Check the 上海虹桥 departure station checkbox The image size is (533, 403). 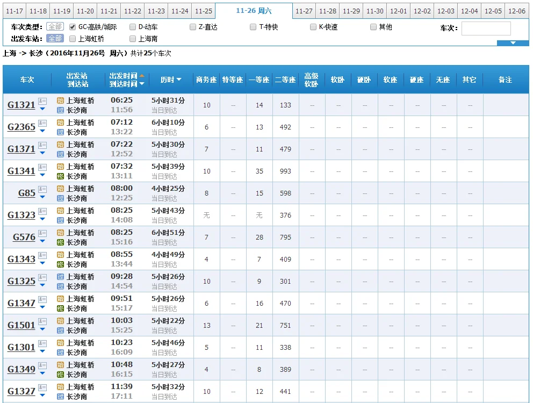71,38
